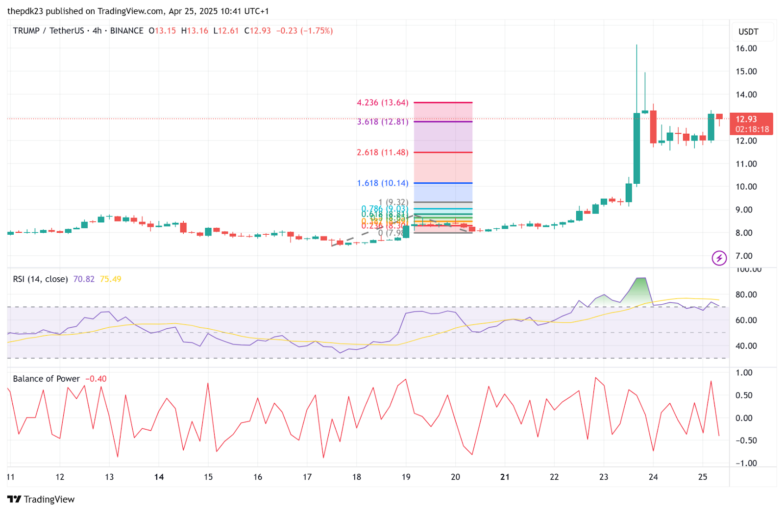
Task: Click the Fibonacci label 2.618 (11.48)
Action: coord(382,152)
